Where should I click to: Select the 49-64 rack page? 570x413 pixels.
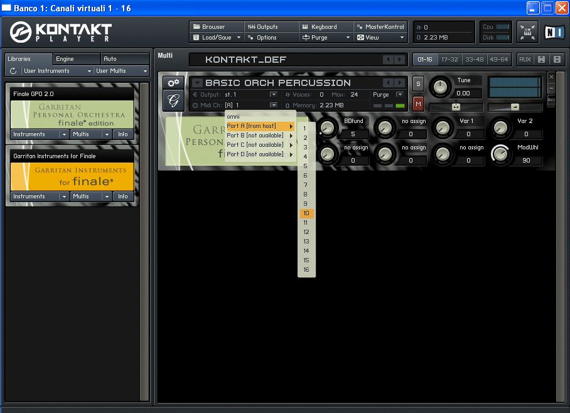pos(498,59)
